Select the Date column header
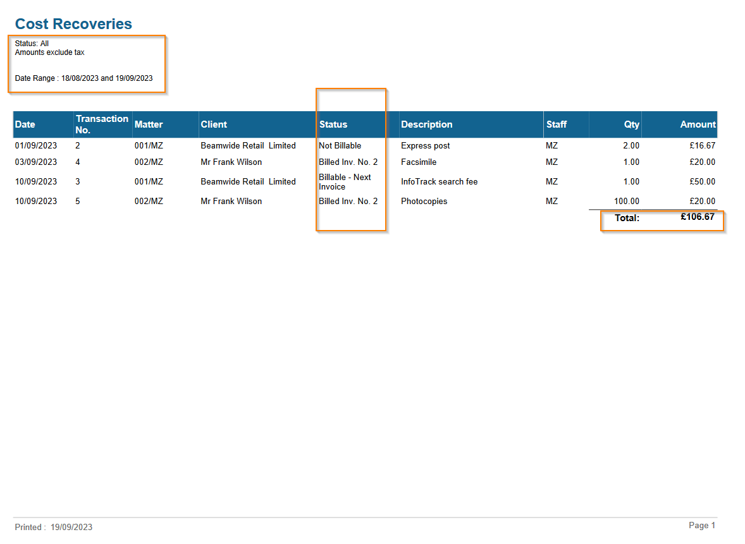Viewport: 745px width, 544px height. (25, 124)
